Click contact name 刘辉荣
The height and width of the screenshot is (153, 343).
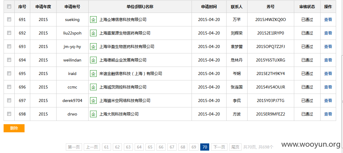[237, 33]
